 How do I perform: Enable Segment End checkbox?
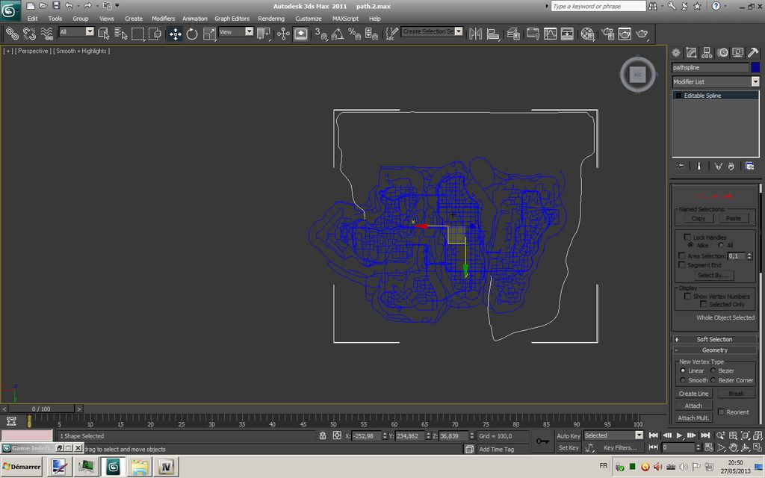coord(681,265)
